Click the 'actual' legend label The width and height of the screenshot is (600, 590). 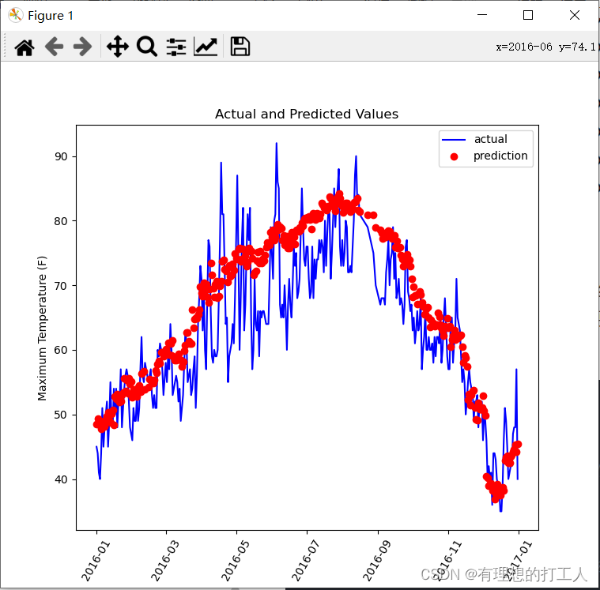(x=491, y=139)
